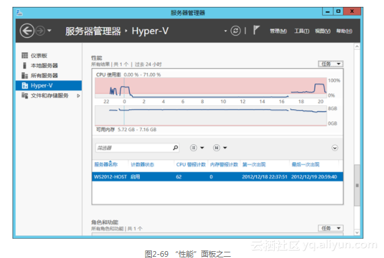The width and height of the screenshot is (384, 258).
Task: Open dropdown arrow beside list options icon
Action: click(202, 148)
